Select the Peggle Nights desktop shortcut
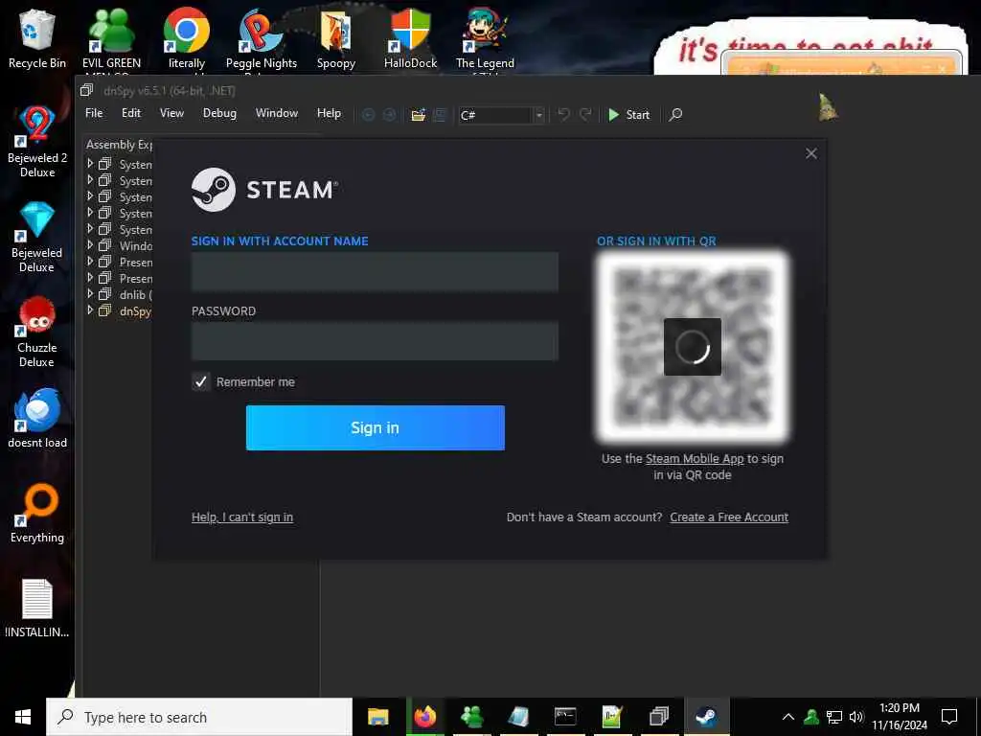Viewport: 981px width, 736px height. tap(262, 38)
